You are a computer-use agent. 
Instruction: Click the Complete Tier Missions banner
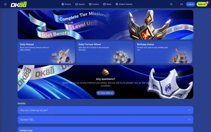pyautogui.click(x=105, y=25)
